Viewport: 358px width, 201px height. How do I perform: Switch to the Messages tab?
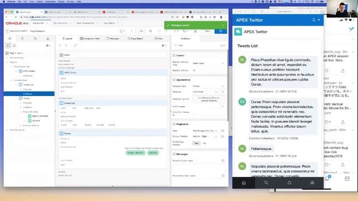113,39
